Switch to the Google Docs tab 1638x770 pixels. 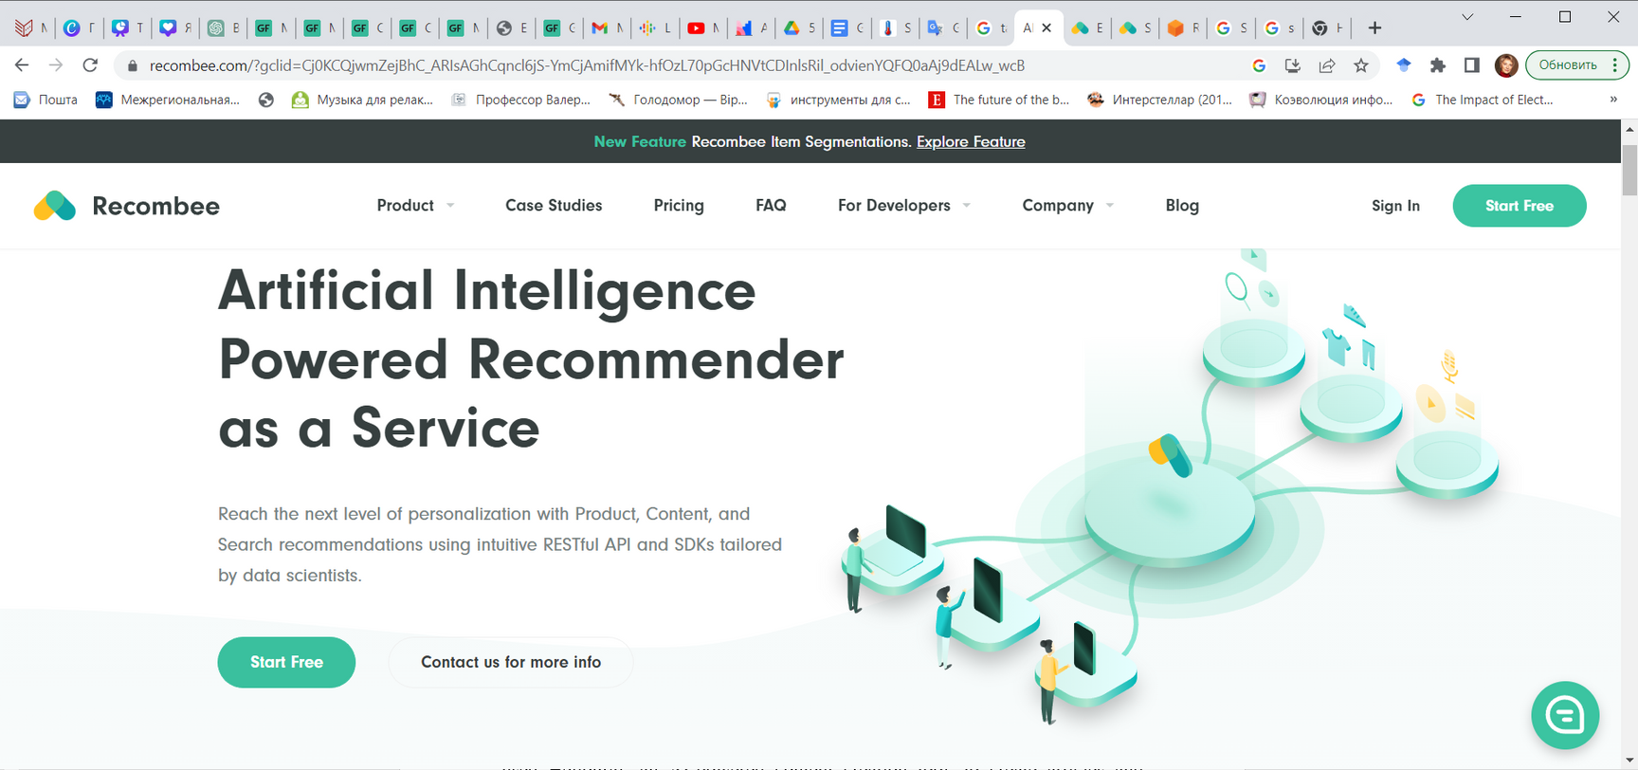[x=846, y=28]
